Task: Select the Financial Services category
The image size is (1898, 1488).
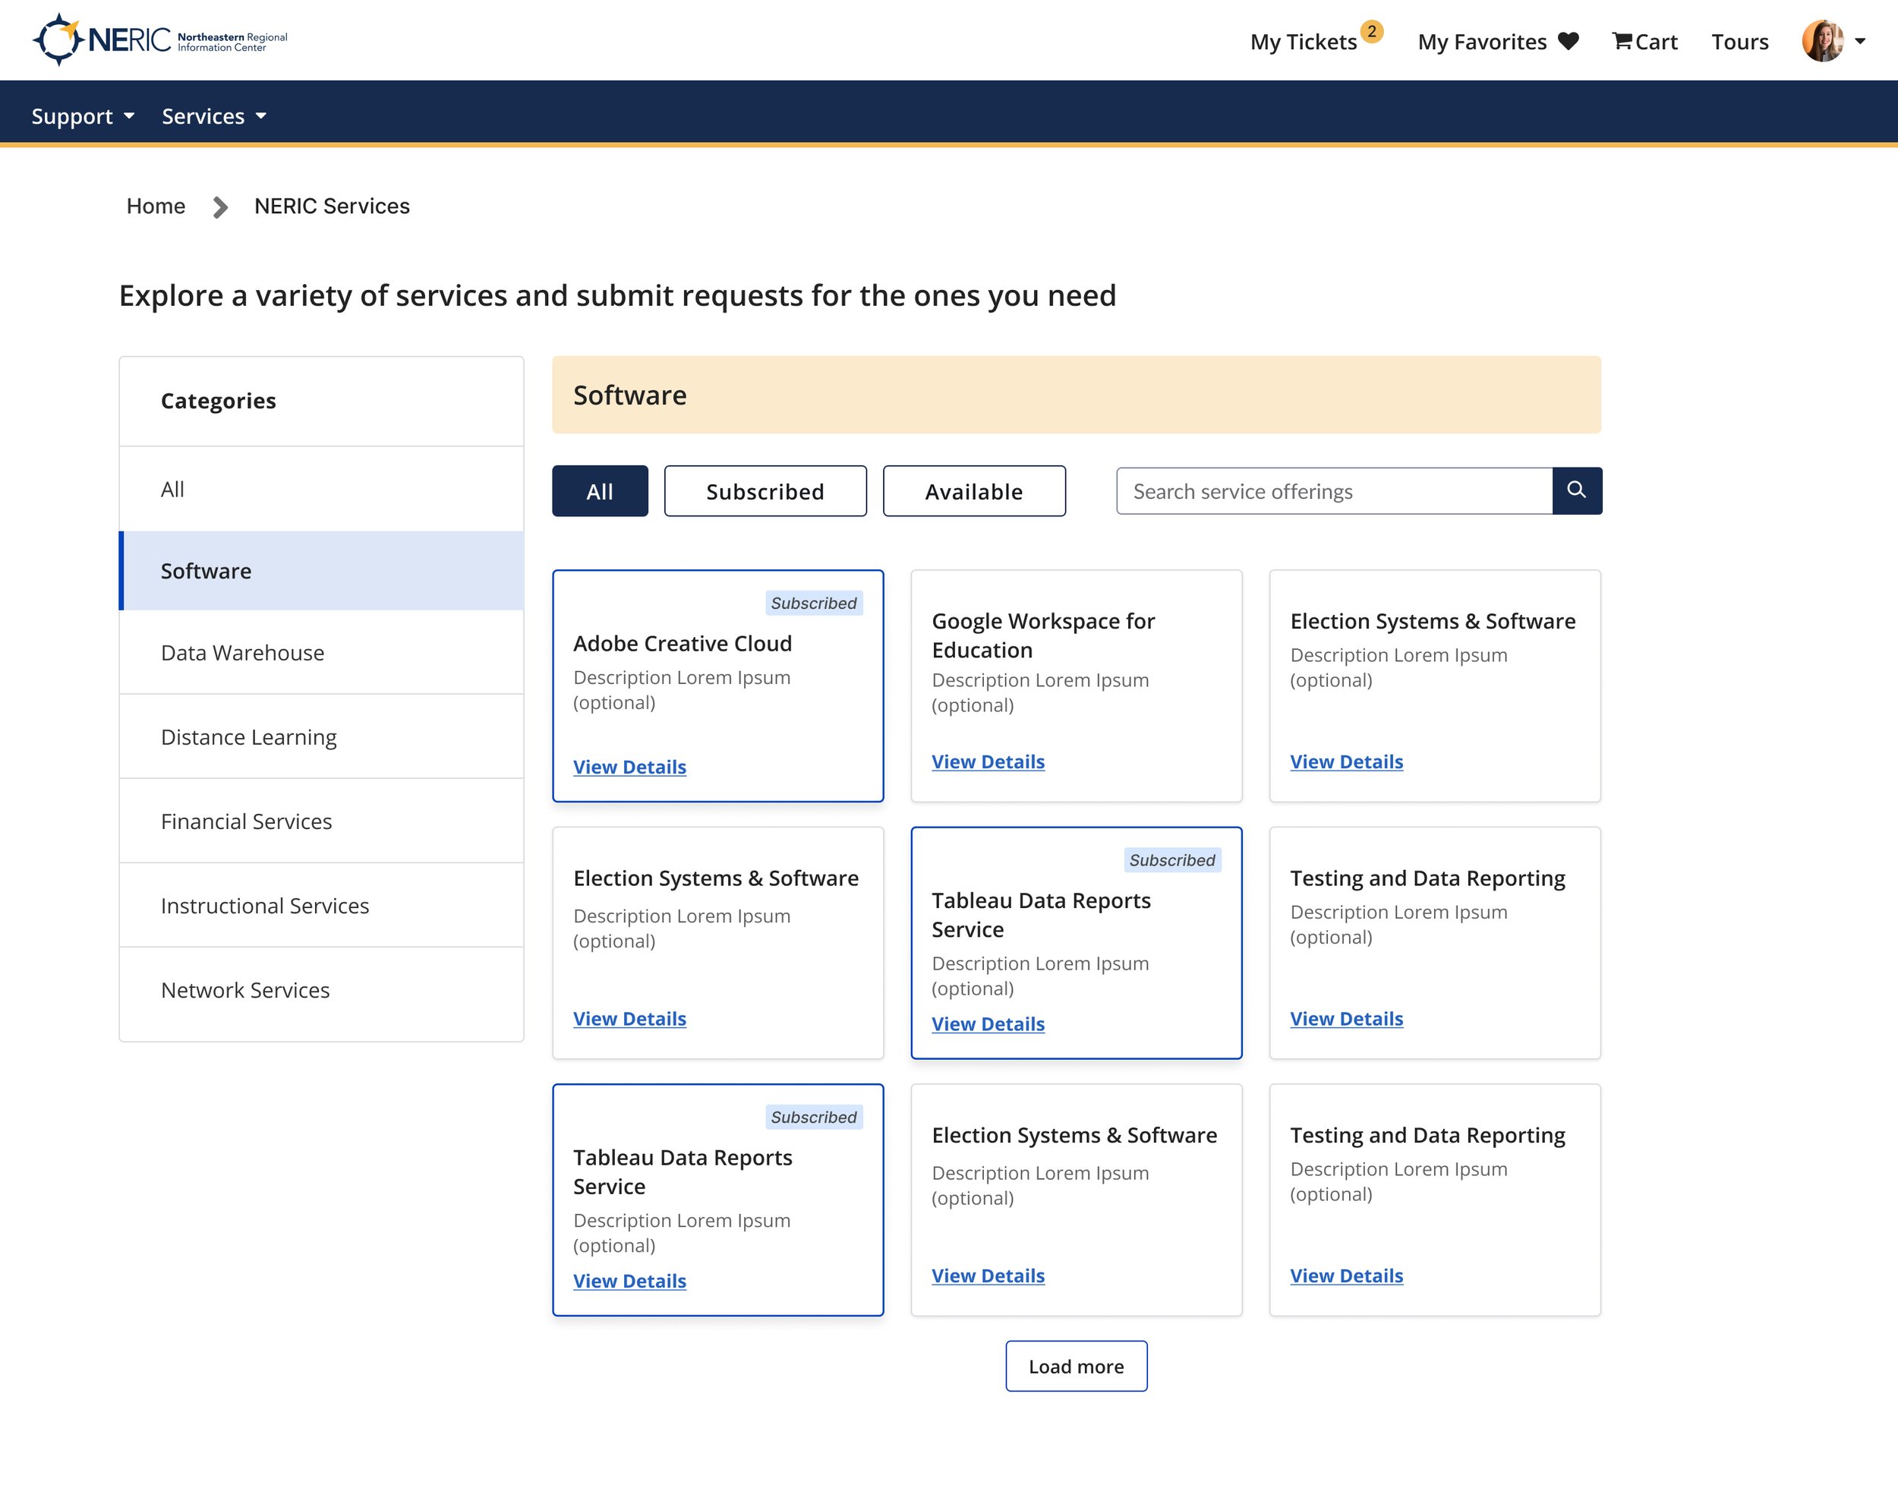Action: (321, 821)
